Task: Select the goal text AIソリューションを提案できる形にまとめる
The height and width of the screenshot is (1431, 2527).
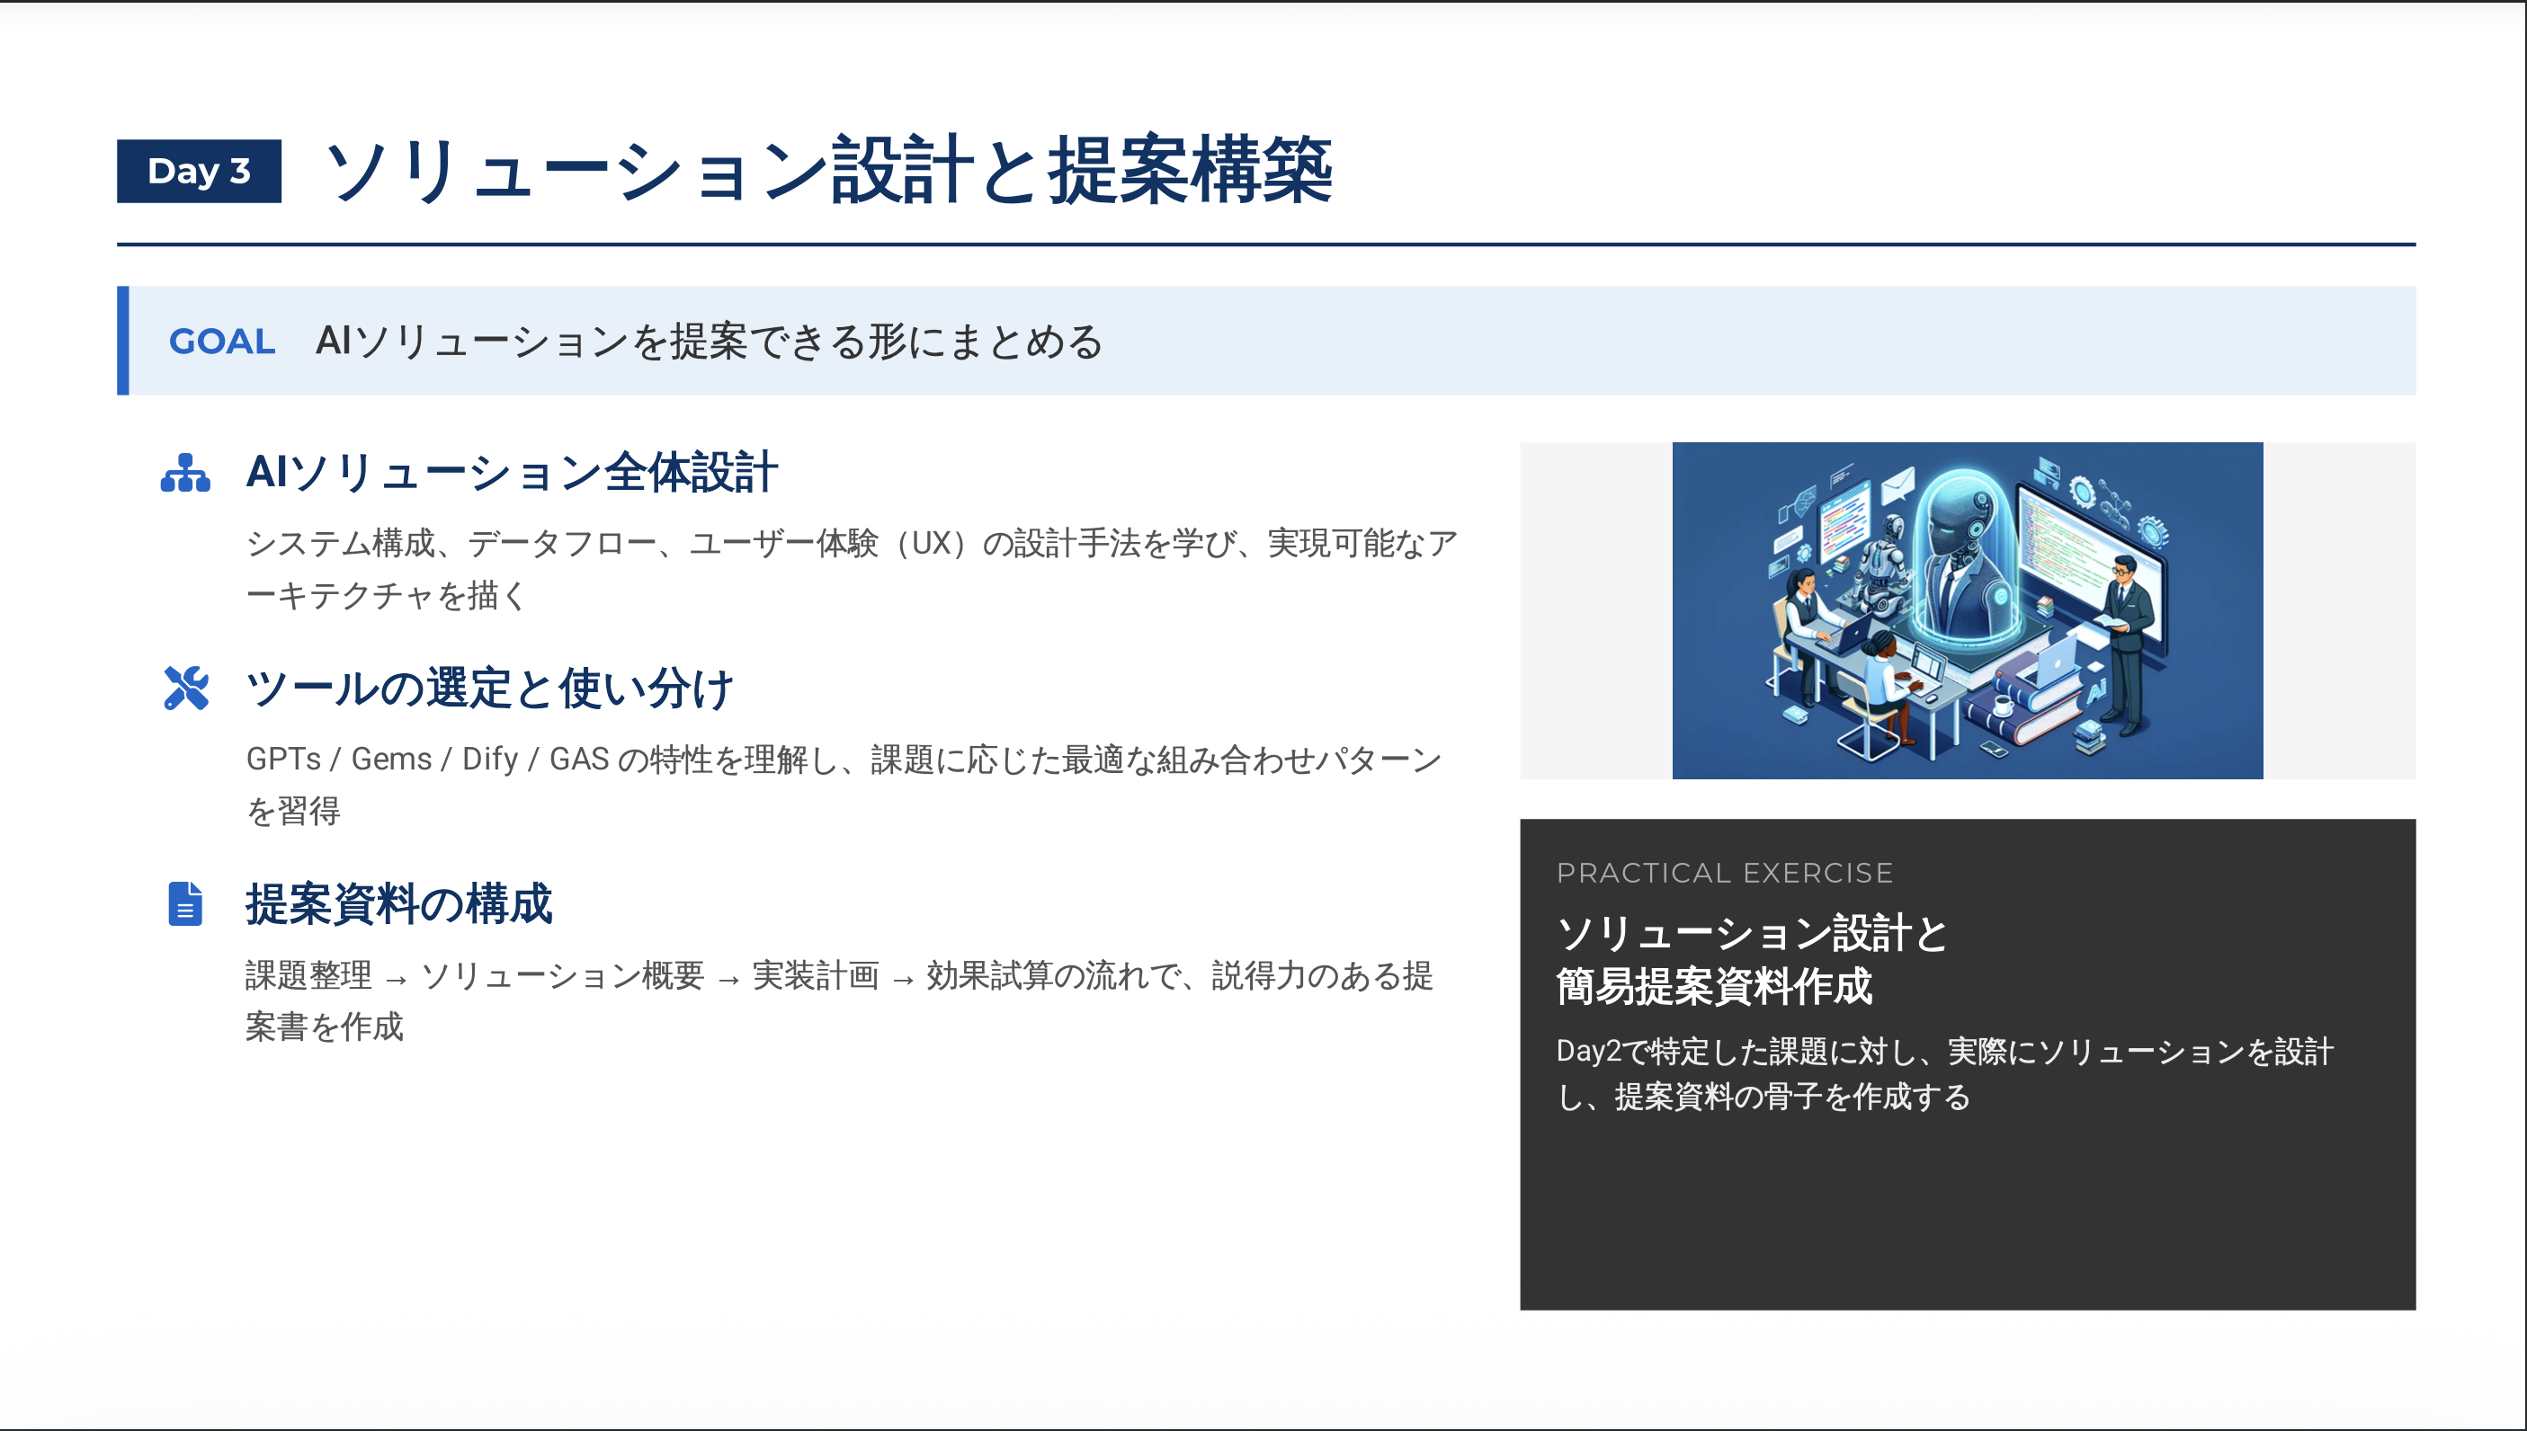Action: (709, 341)
